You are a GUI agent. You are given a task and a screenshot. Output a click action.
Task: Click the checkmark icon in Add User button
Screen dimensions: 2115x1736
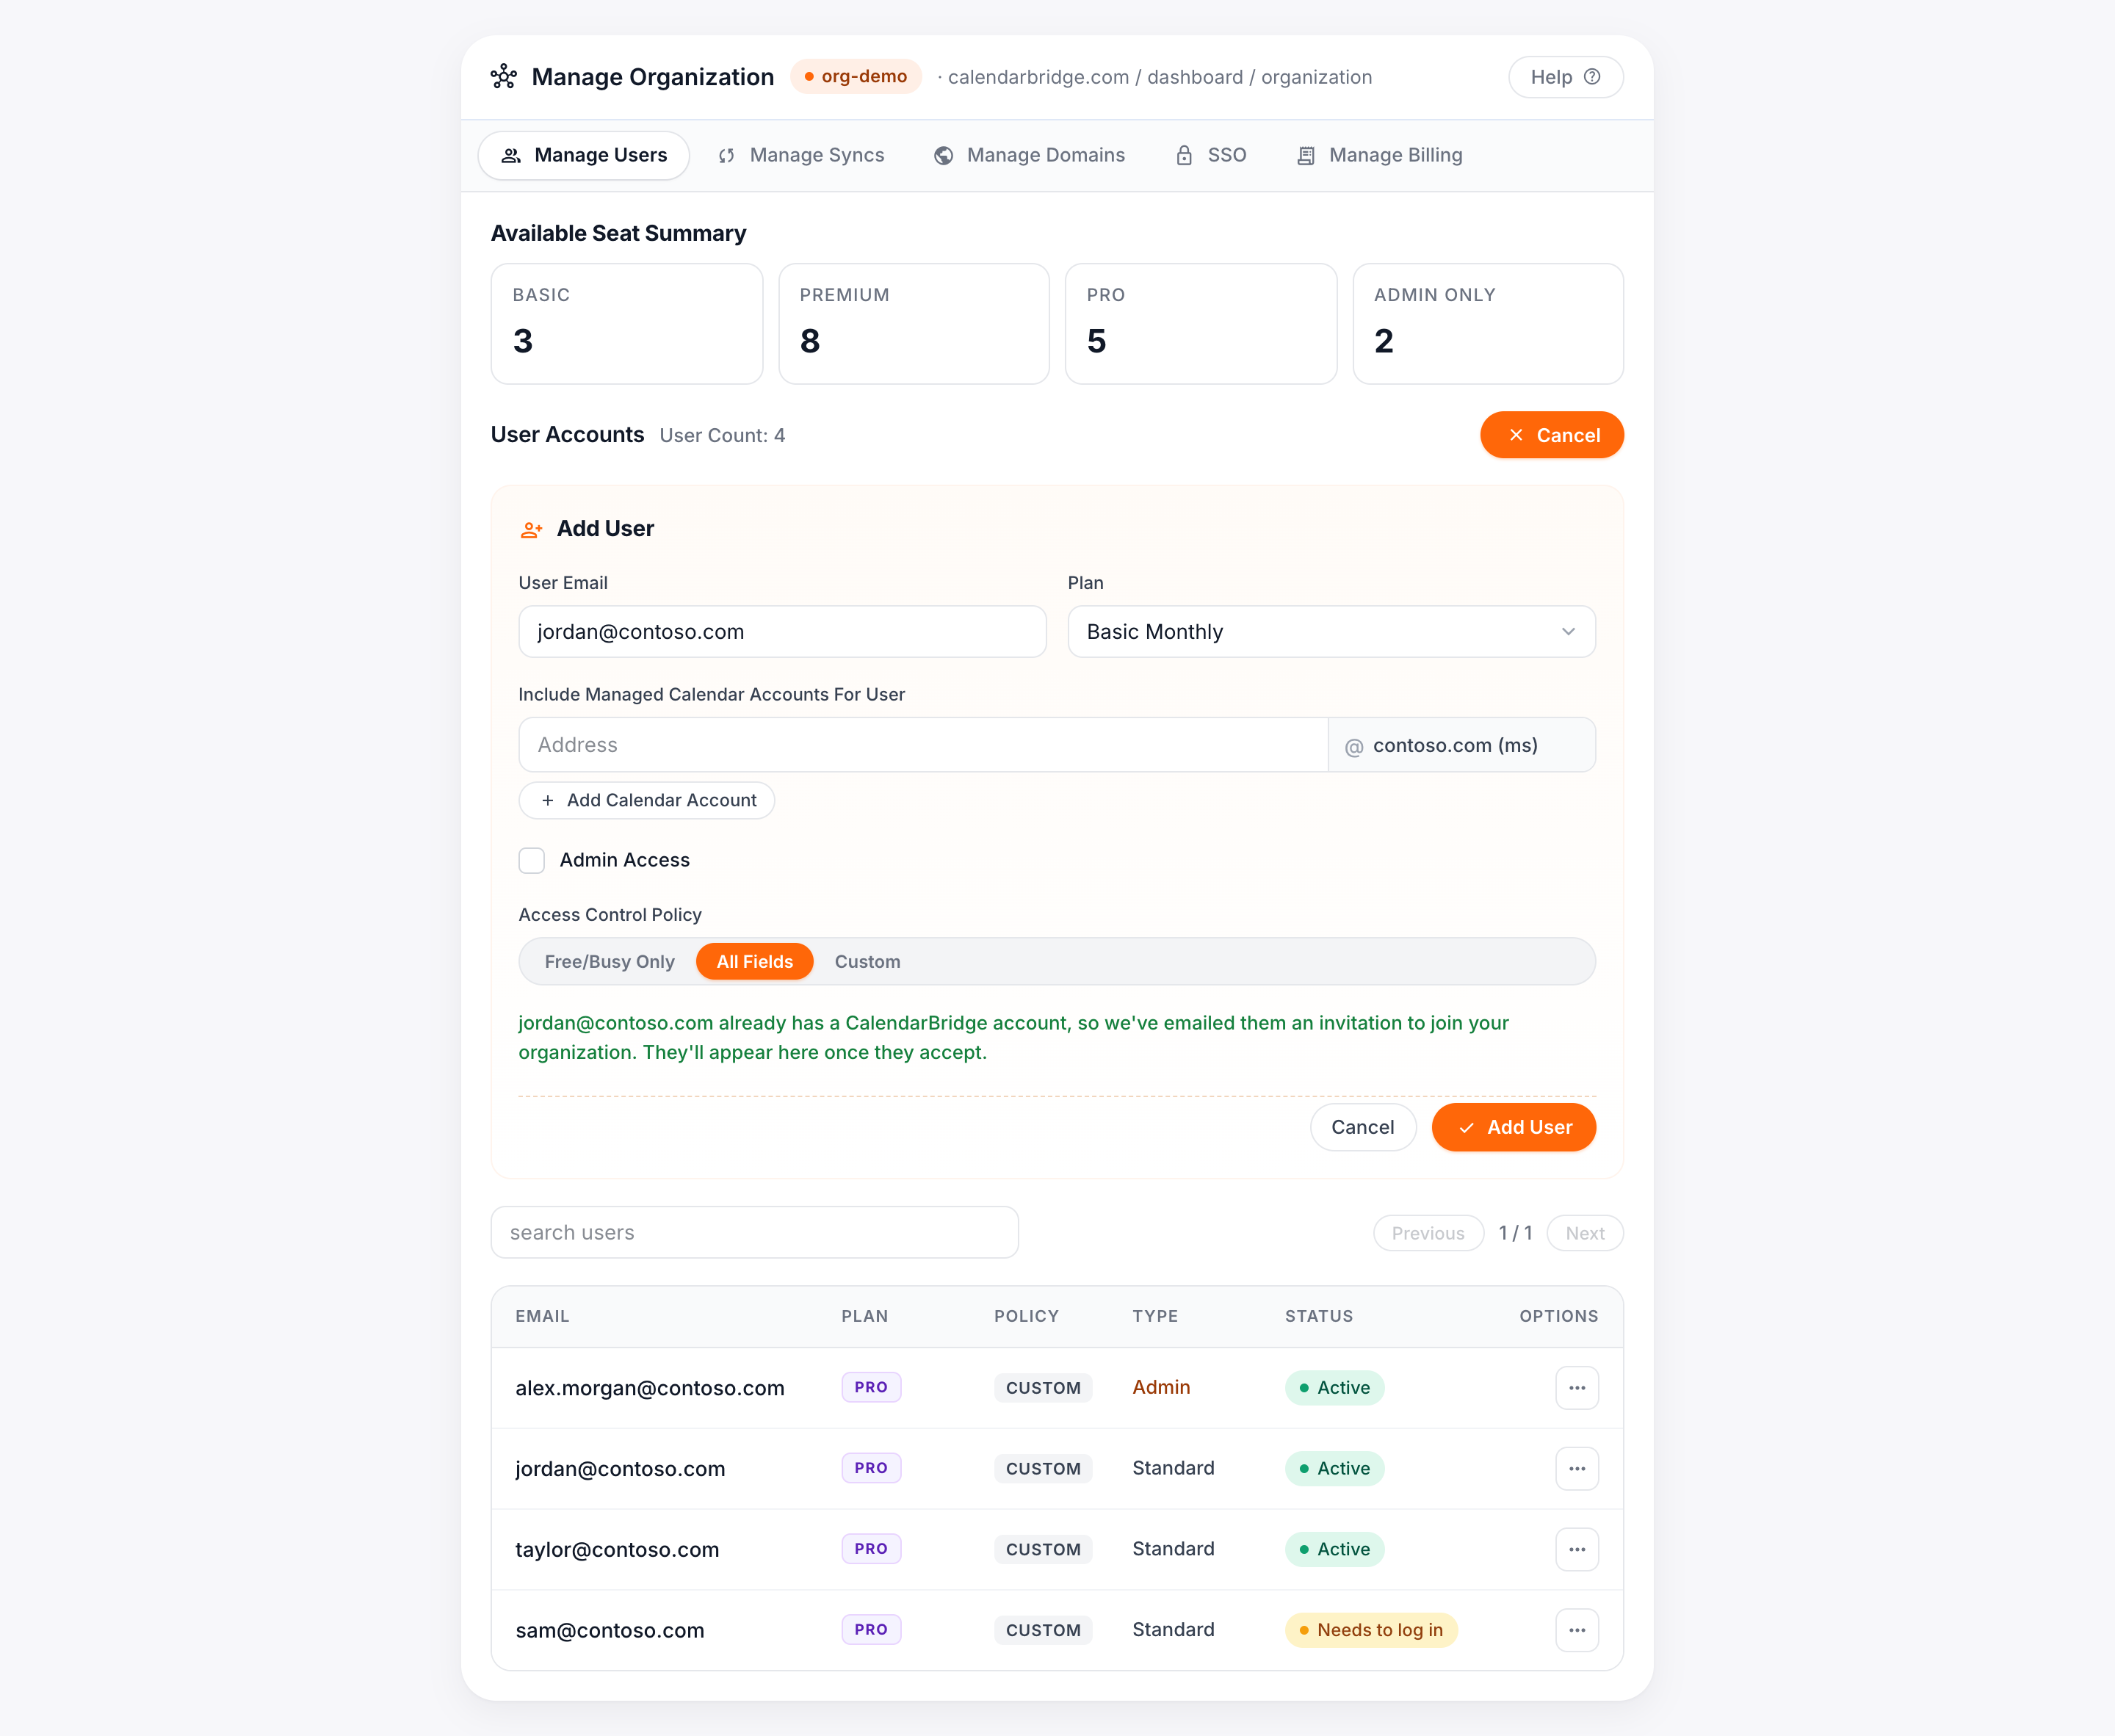pos(1466,1128)
